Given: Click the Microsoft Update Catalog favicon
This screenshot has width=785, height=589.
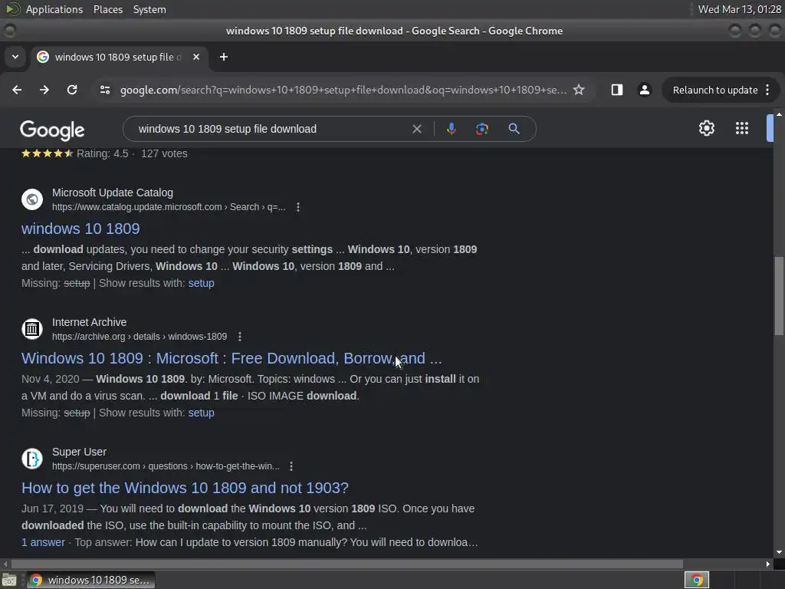Looking at the screenshot, I should coord(32,199).
